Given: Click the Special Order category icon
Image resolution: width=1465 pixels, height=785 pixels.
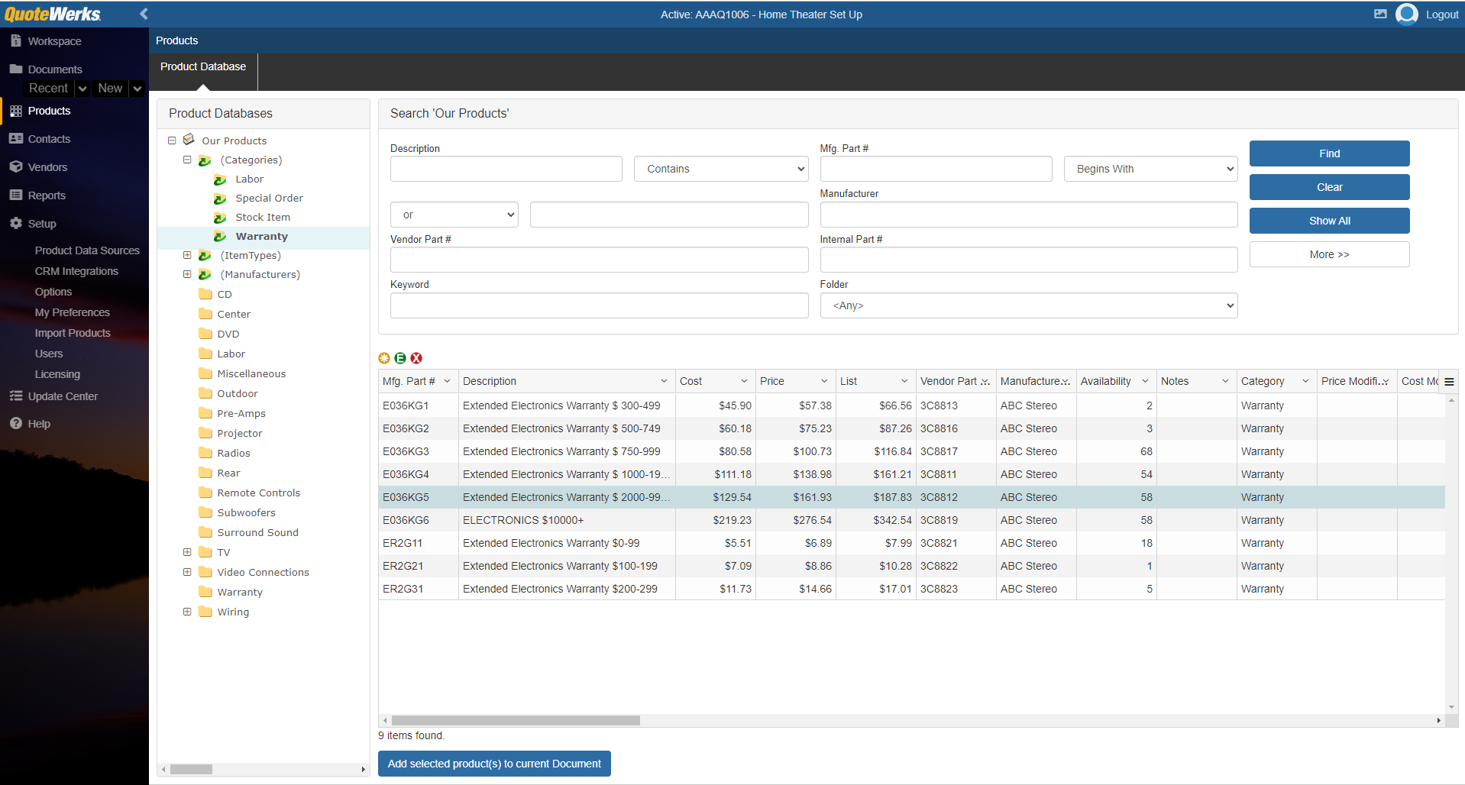Looking at the screenshot, I should point(220,199).
